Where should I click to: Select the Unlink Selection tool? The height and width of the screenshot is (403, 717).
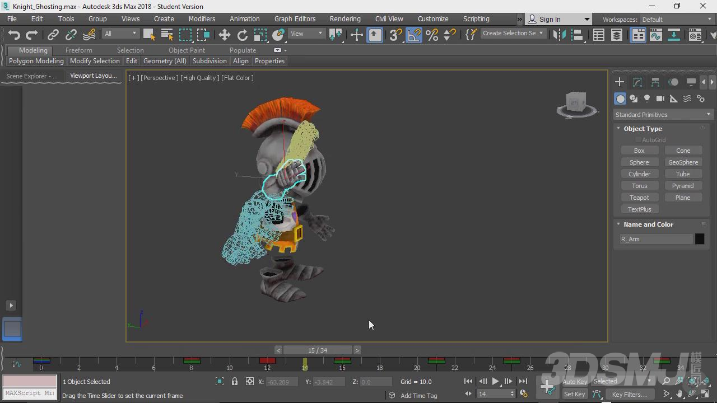click(x=71, y=35)
